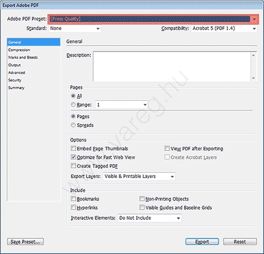Tick View PDF after Exporting

tap(167, 149)
